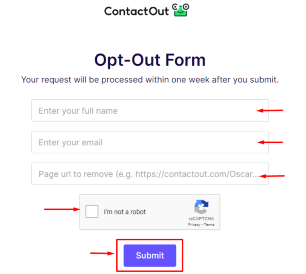Open the reCAPTCHA Privacy link
This screenshot has width=306, height=274.
pos(194,225)
